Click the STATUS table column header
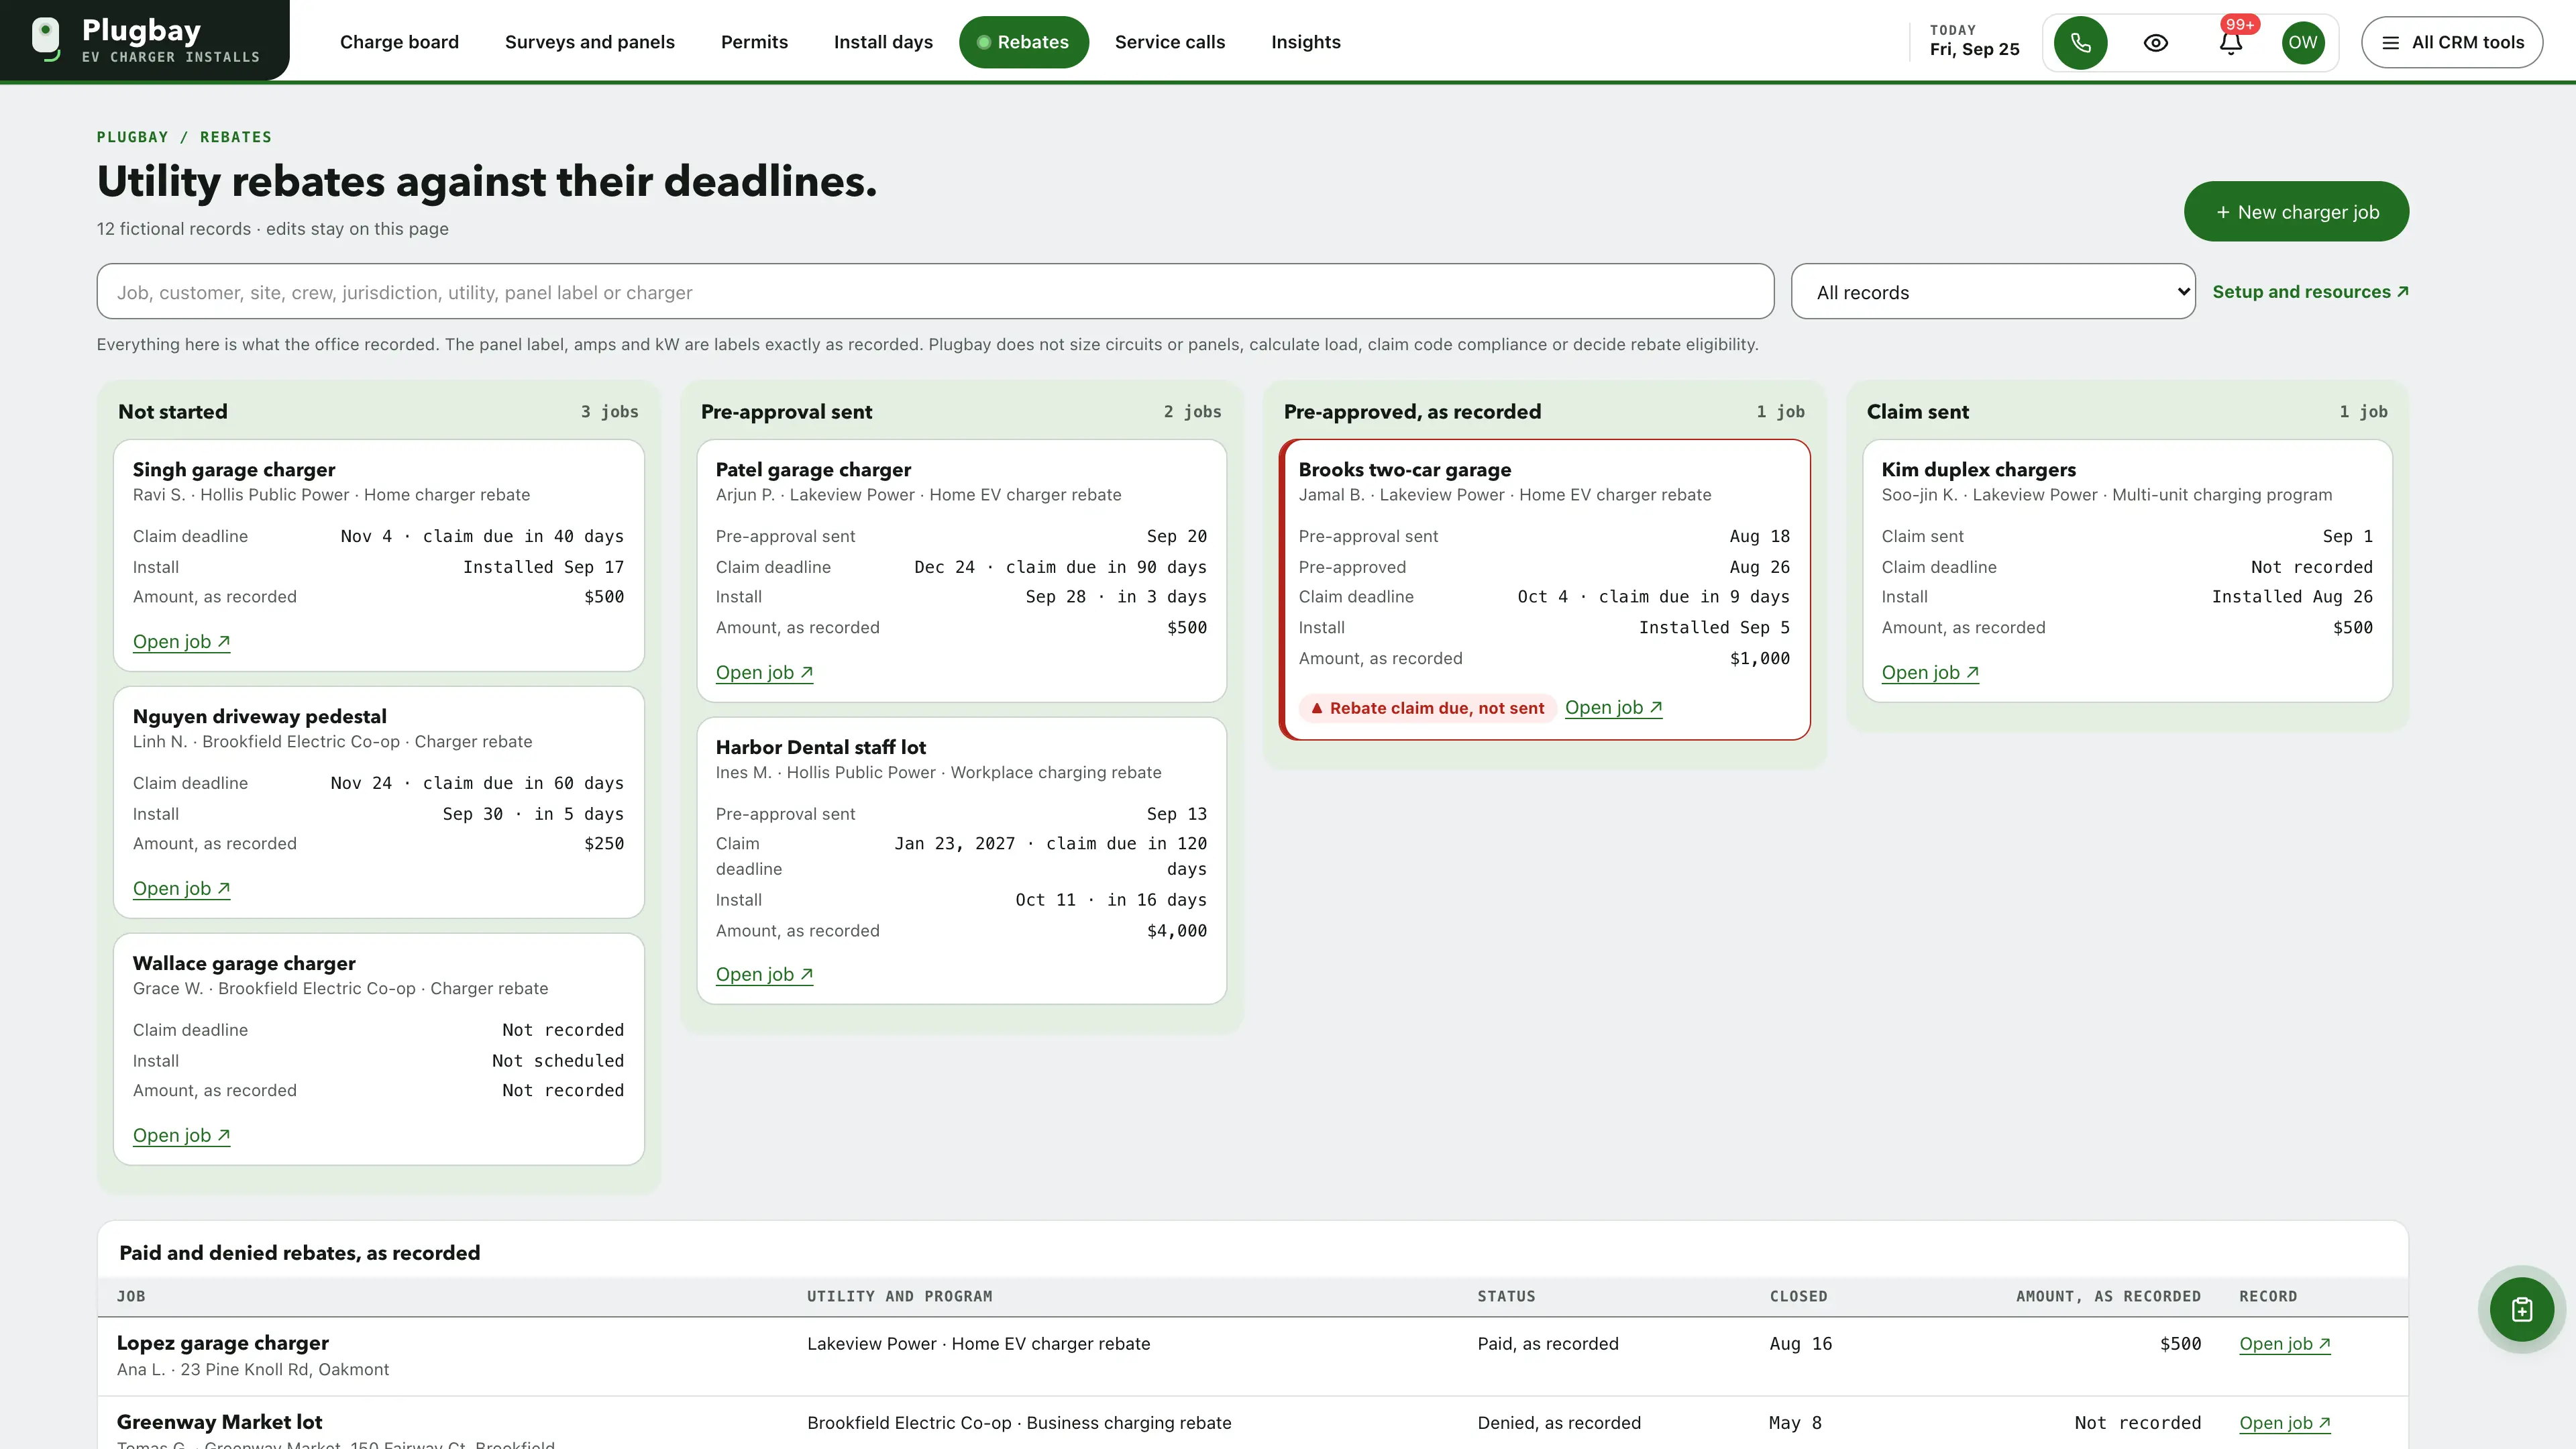The height and width of the screenshot is (1449, 2576). [1506, 1297]
